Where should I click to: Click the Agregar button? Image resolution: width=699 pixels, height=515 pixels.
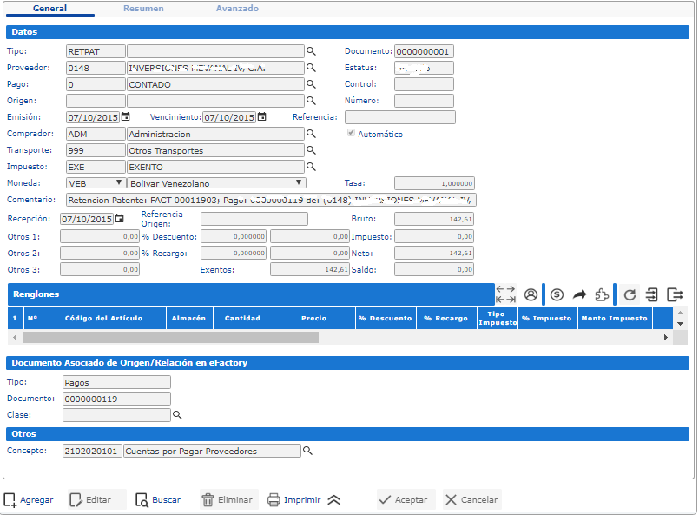click(29, 500)
